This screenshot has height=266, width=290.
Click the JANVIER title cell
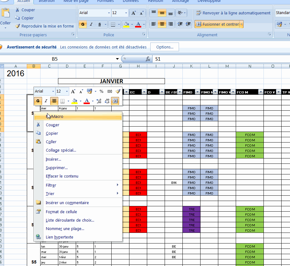[111, 81]
